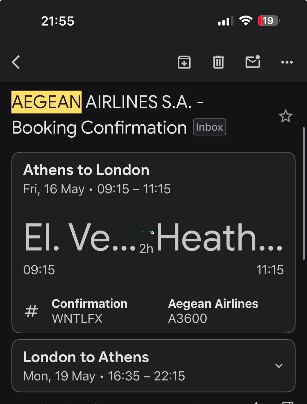Tap the El. Ve... departure airport name

80,238
